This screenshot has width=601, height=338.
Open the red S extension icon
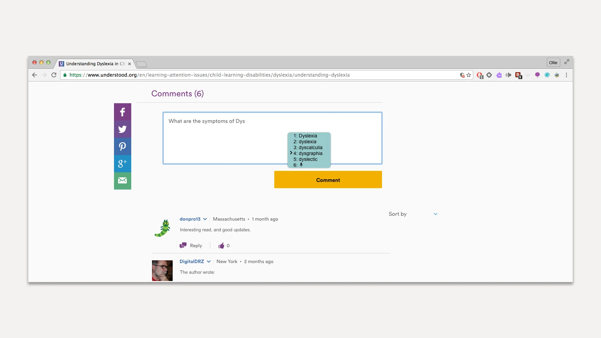pyautogui.click(x=518, y=75)
